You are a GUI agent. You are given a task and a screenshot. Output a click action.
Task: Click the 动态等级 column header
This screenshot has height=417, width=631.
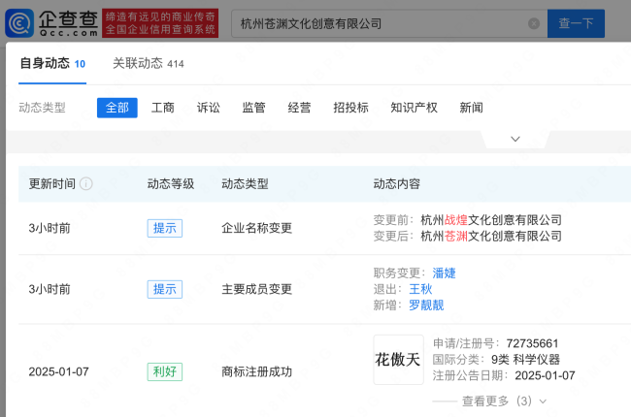(x=171, y=183)
